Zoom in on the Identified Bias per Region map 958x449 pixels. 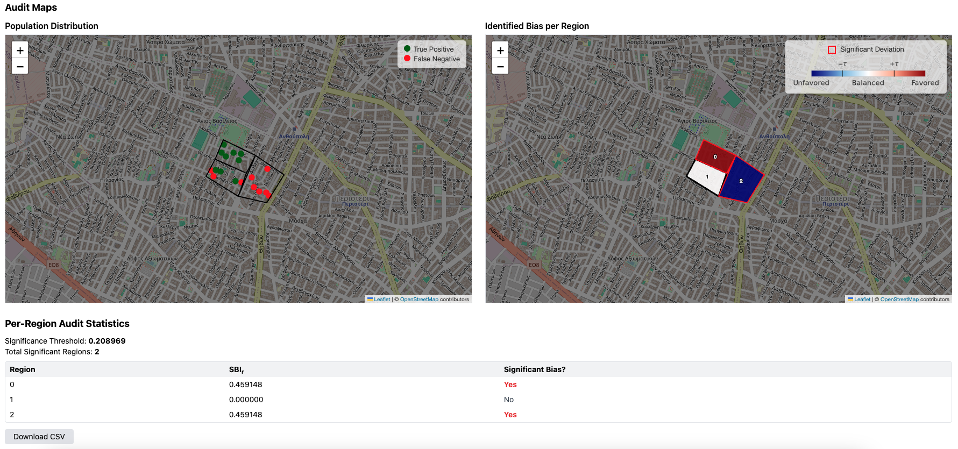pos(500,50)
